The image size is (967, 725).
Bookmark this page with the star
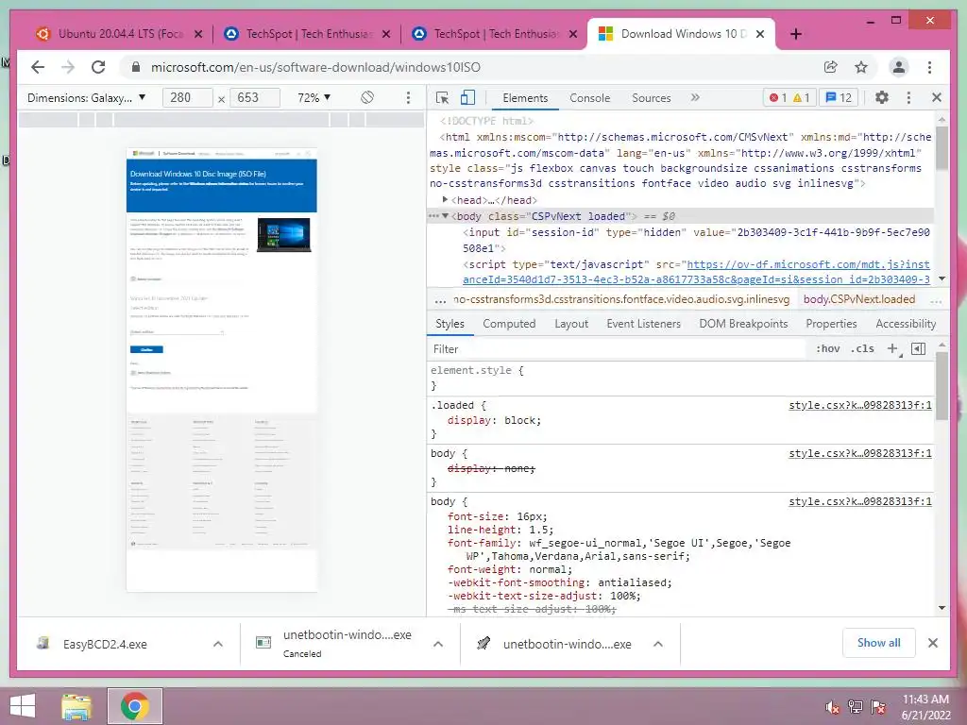(861, 67)
